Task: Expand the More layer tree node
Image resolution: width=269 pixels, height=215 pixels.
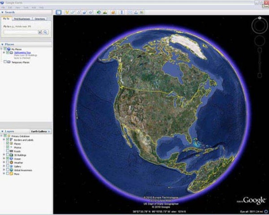Action: click(4, 173)
